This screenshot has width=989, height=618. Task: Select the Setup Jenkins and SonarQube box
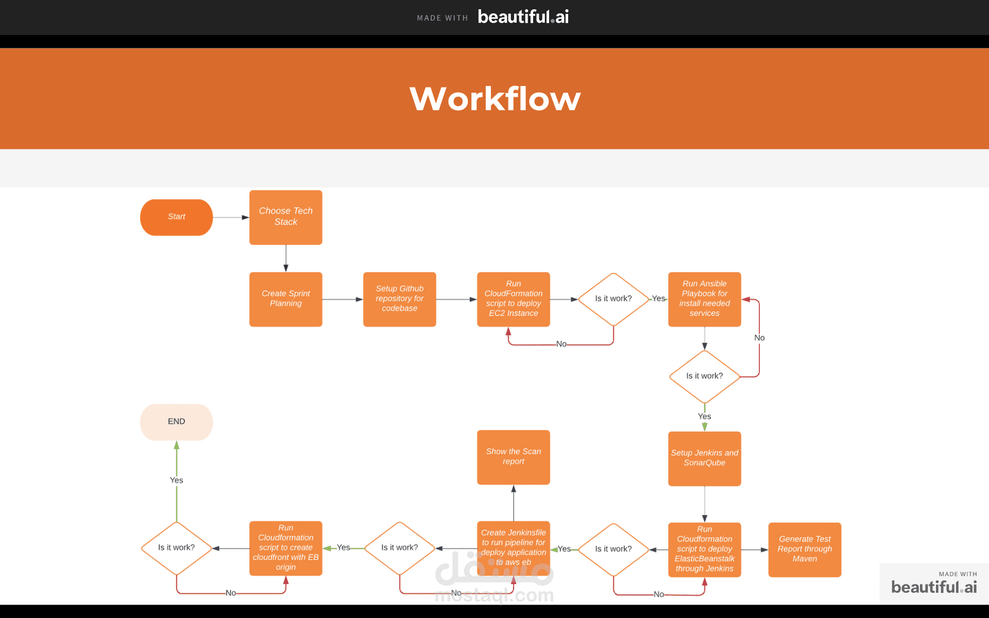(x=705, y=458)
